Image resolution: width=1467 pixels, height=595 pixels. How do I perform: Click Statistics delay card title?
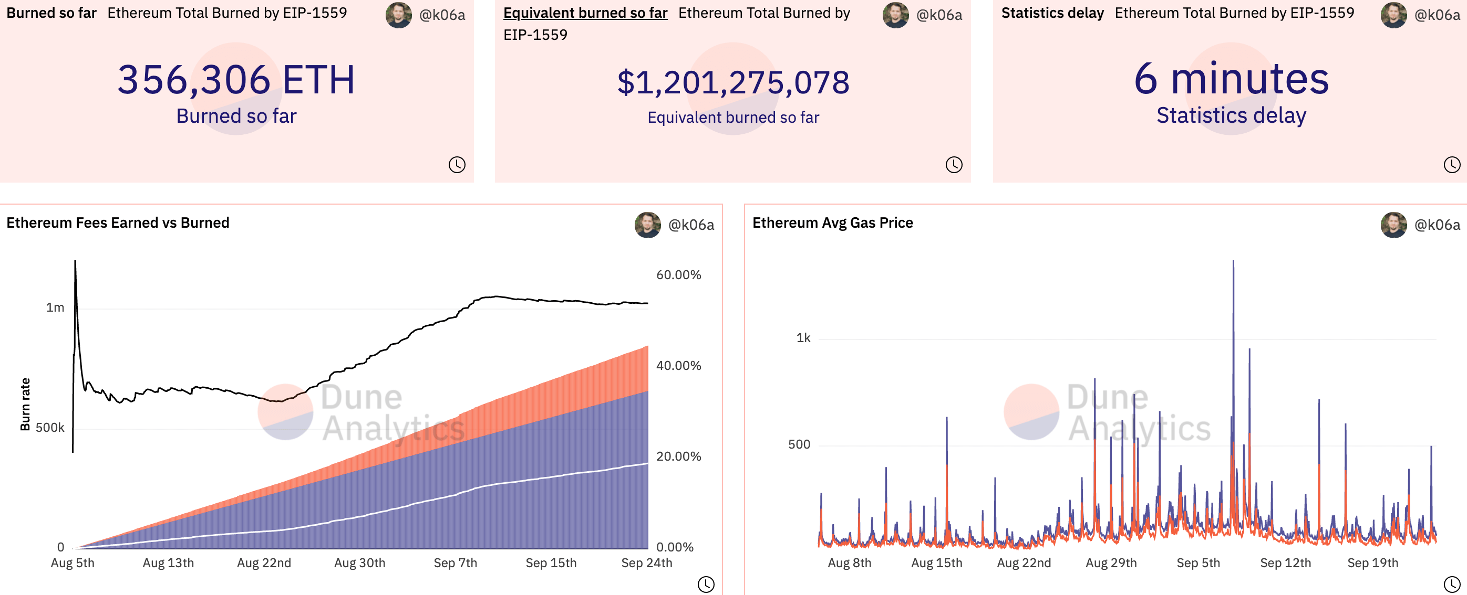[x=1052, y=13]
